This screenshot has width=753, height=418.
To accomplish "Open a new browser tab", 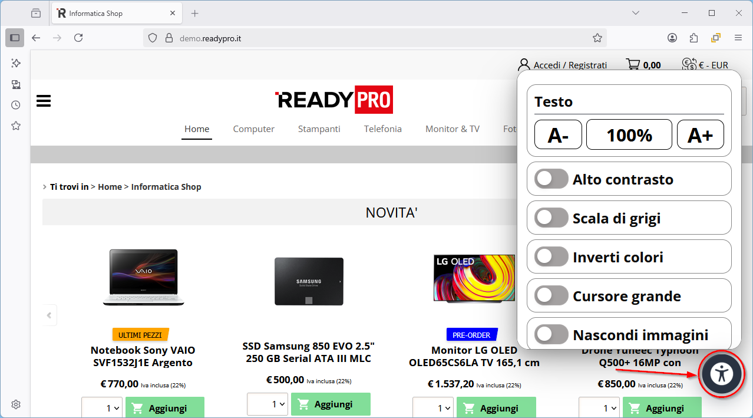I will coord(195,13).
